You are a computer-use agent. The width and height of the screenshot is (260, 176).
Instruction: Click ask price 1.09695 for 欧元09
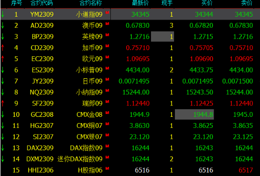point(241,59)
